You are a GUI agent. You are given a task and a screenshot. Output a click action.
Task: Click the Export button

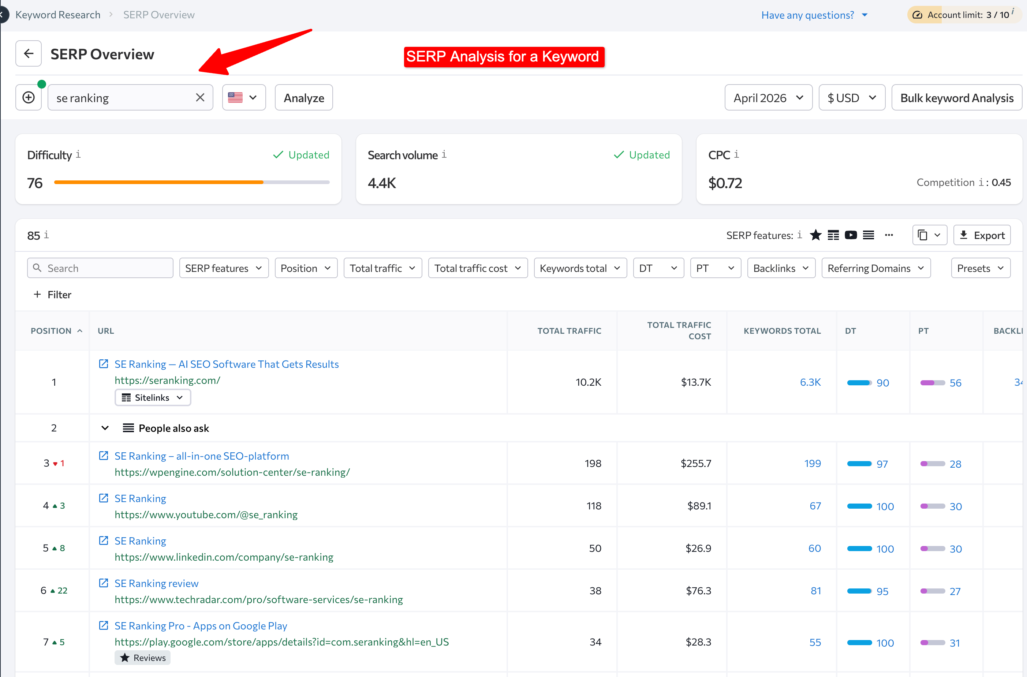click(982, 235)
